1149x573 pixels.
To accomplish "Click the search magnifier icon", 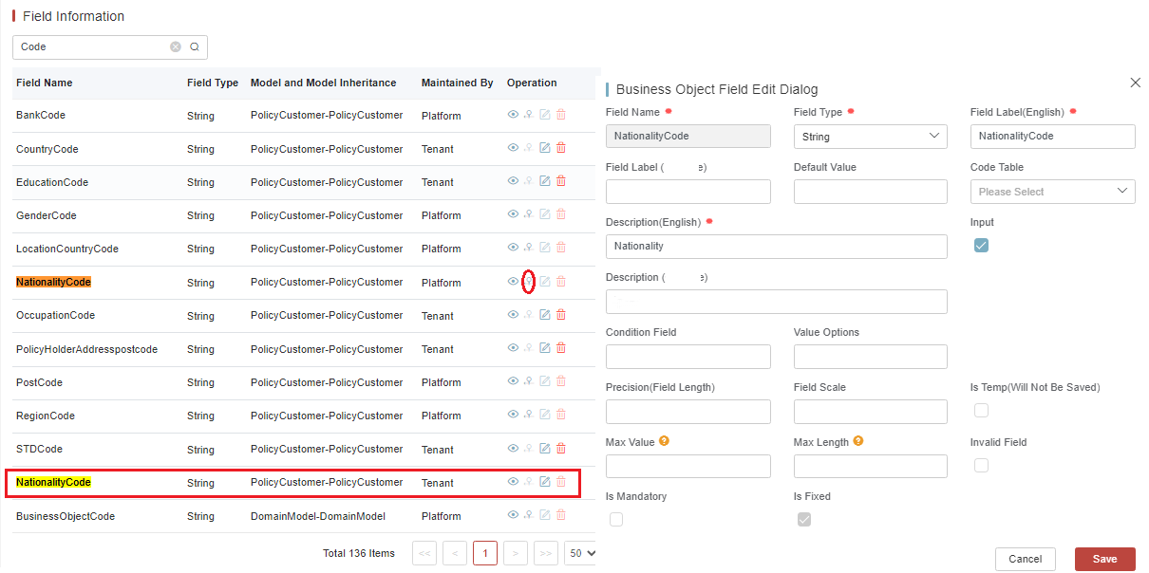I will 195,46.
